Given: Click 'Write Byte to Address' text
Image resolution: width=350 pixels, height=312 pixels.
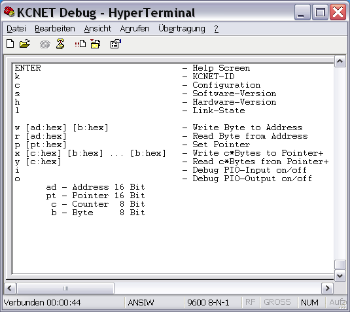Looking at the screenshot, I should [x=247, y=128].
